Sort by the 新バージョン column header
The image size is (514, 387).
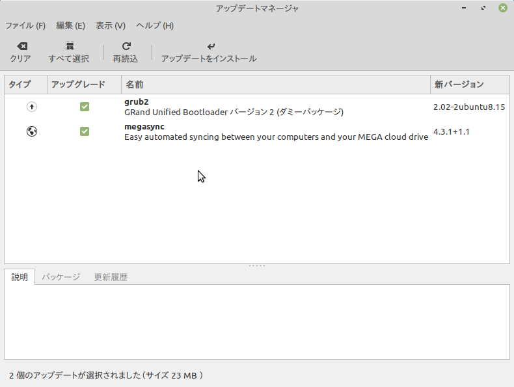click(x=470, y=85)
